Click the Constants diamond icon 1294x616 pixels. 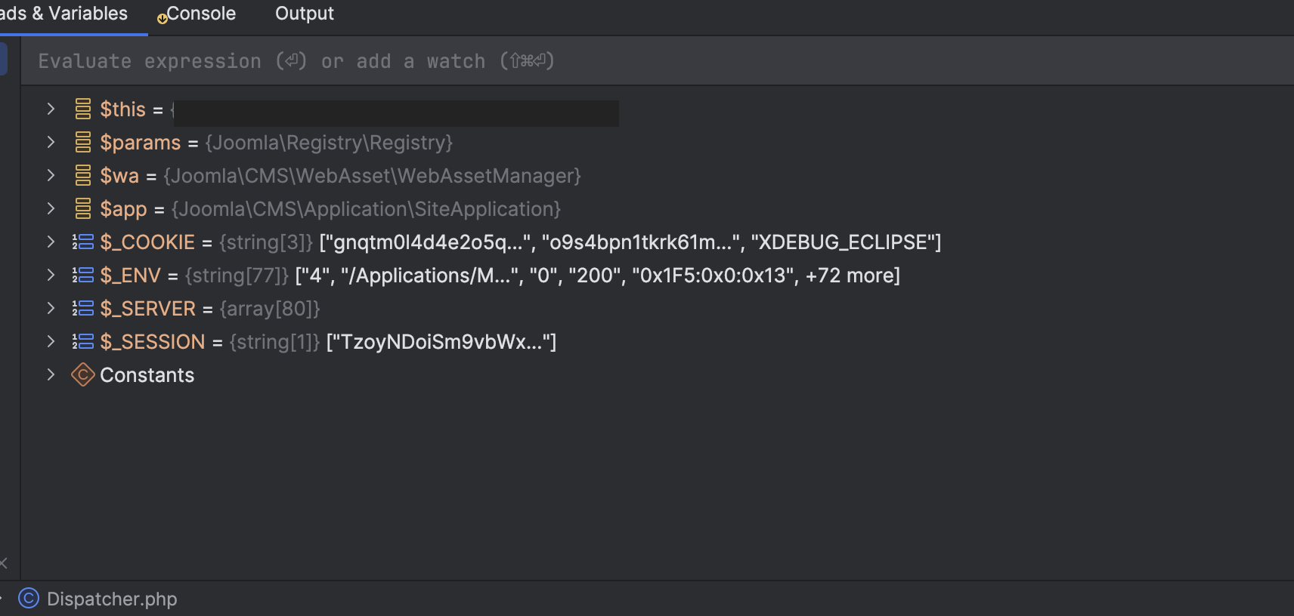pos(83,374)
